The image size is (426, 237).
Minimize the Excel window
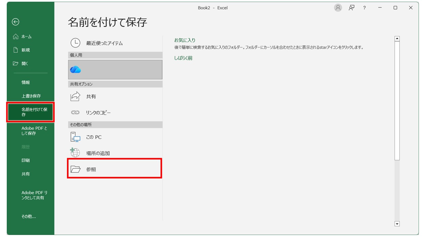click(380, 8)
